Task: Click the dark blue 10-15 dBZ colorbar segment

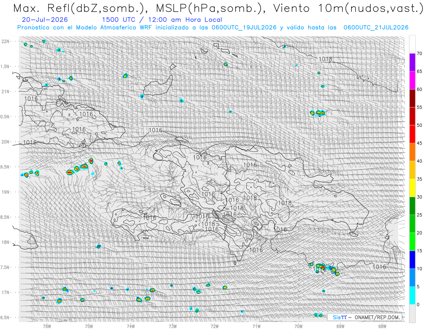Action: 413,260
